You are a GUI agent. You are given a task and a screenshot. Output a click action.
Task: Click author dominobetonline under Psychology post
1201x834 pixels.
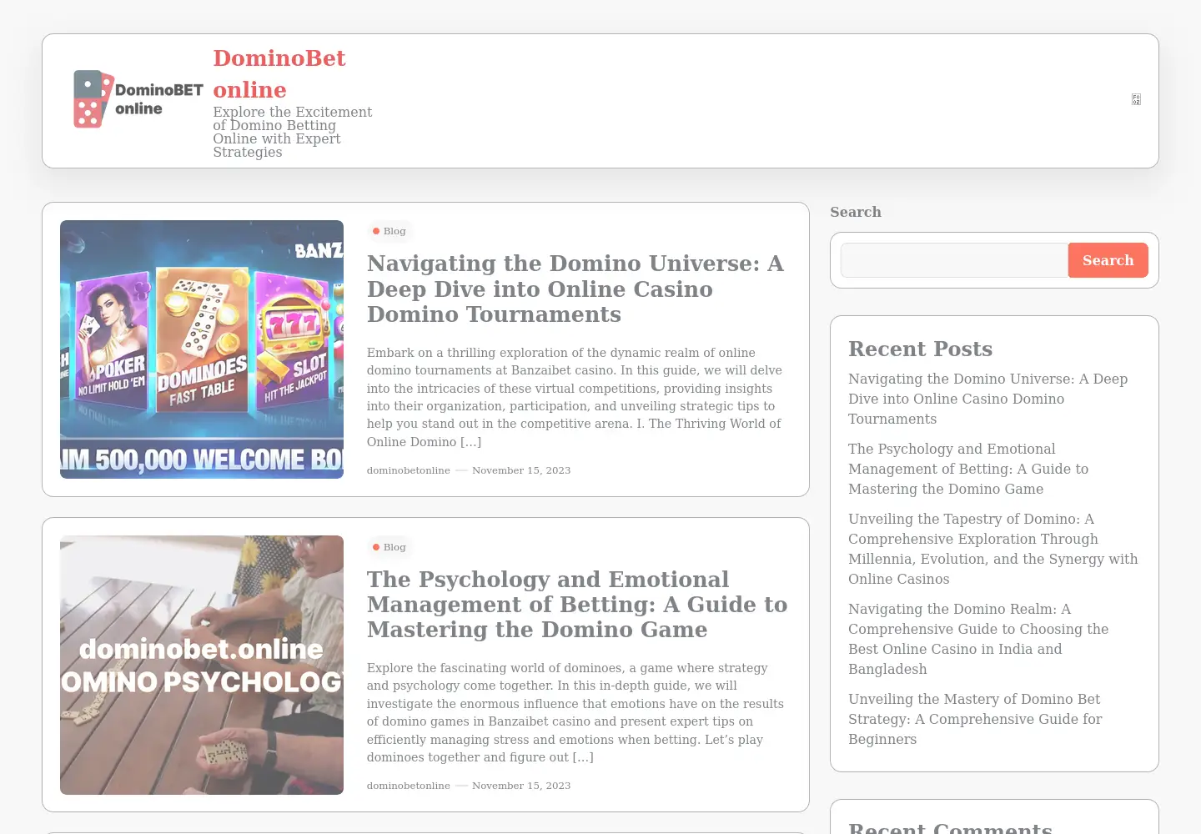(409, 786)
